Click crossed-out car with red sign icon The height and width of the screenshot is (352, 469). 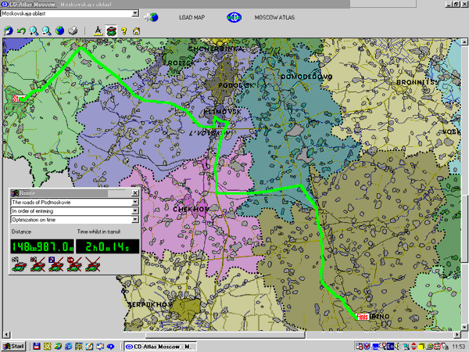pyautogui.click(x=74, y=264)
